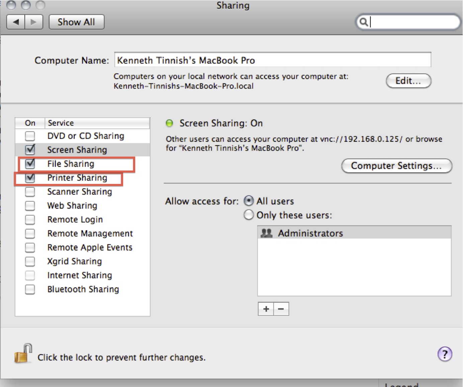The image size is (463, 387).
Task: Disable Printer Sharing
Action: point(30,178)
